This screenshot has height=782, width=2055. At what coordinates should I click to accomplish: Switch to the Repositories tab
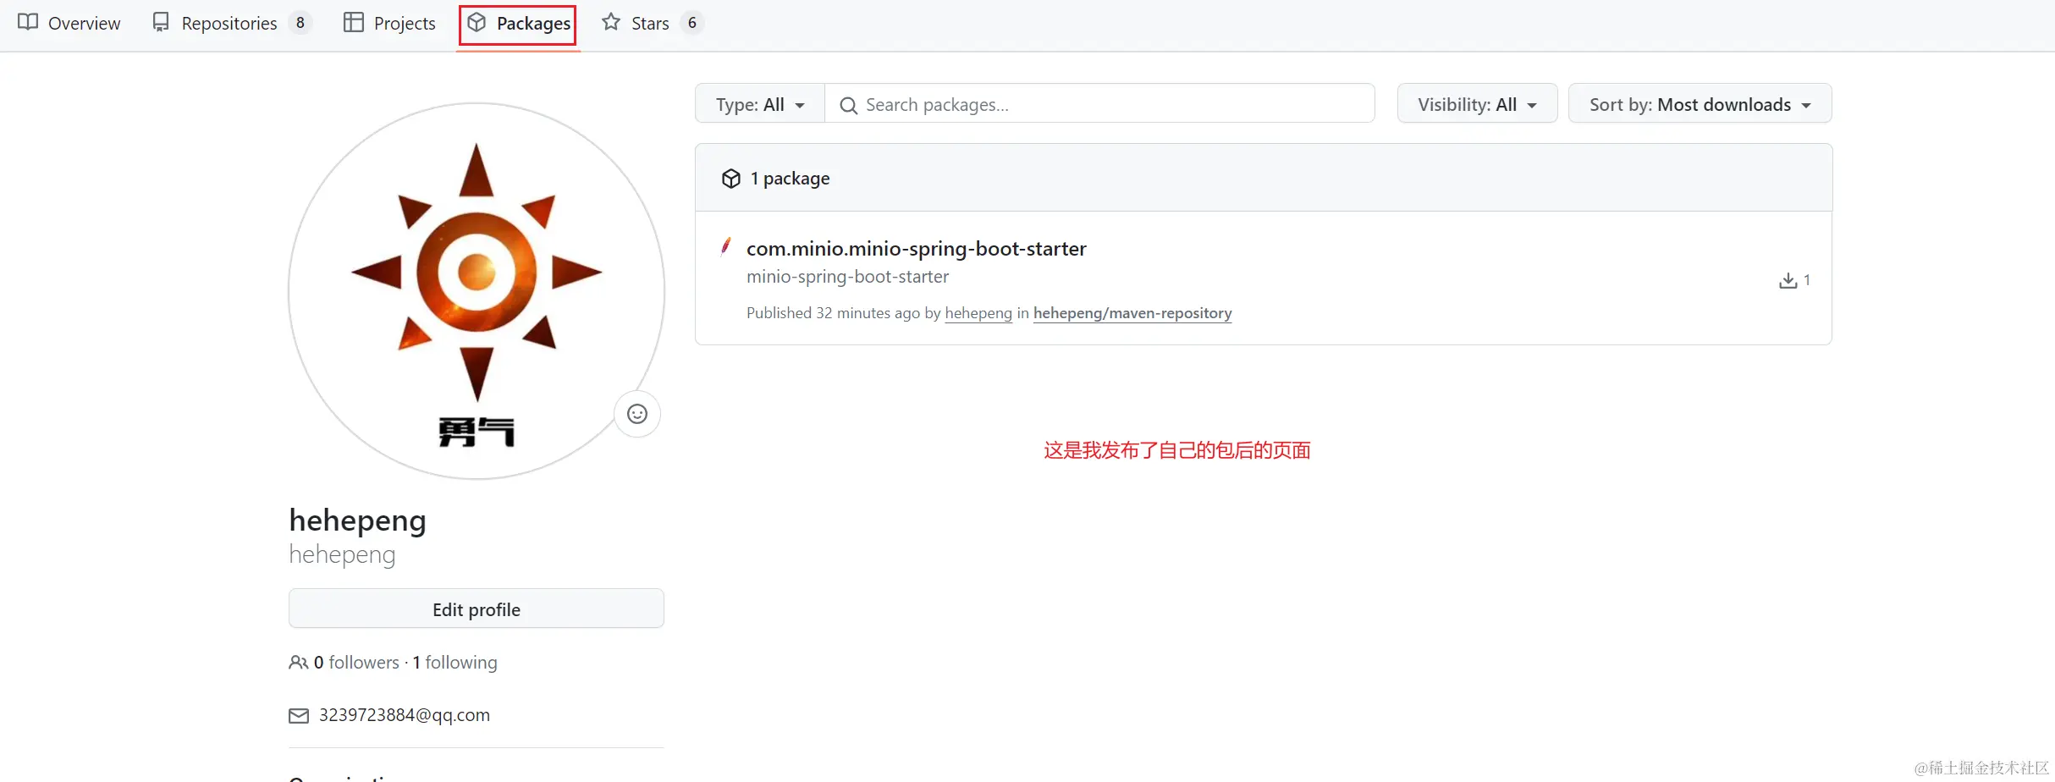coord(232,23)
